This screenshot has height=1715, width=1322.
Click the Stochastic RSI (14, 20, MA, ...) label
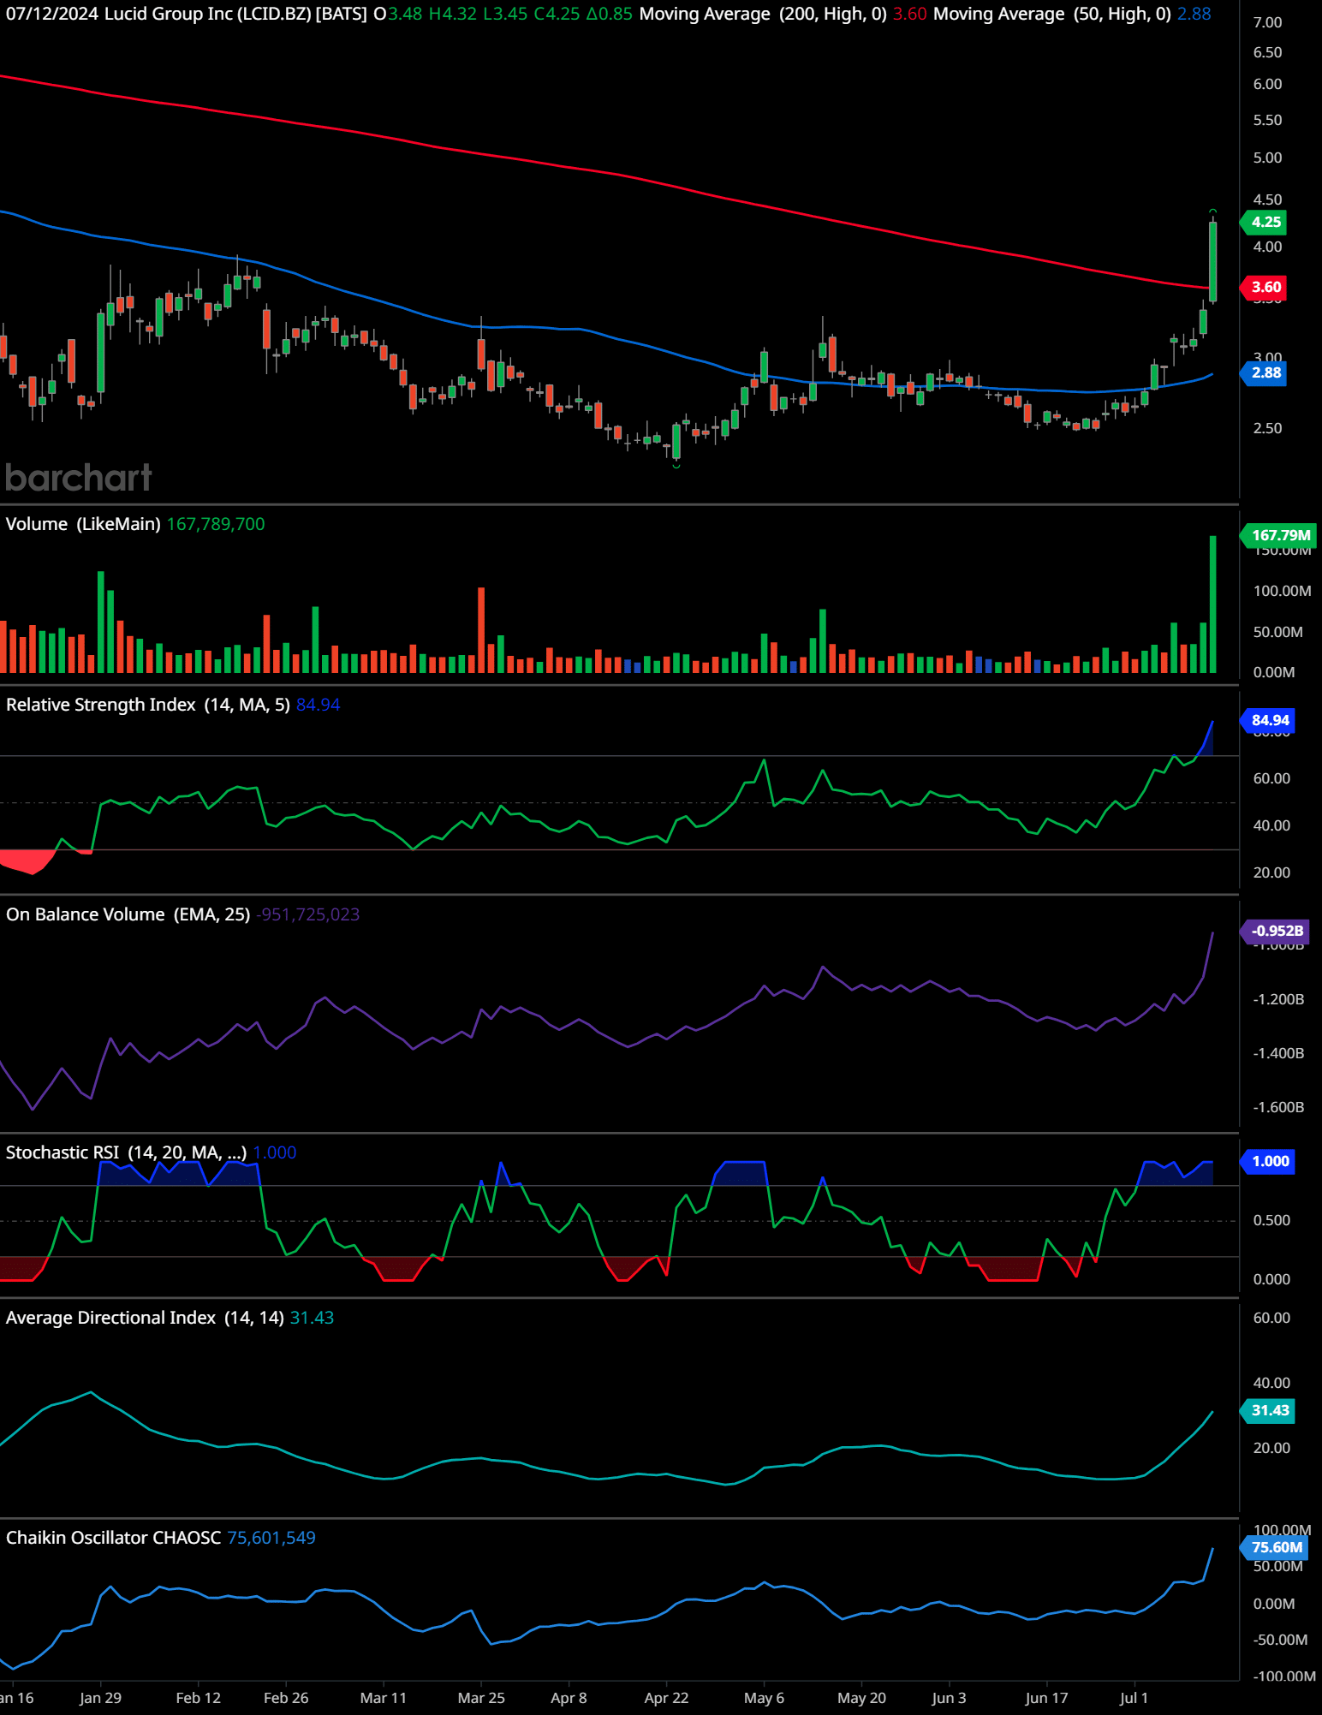point(127,1152)
